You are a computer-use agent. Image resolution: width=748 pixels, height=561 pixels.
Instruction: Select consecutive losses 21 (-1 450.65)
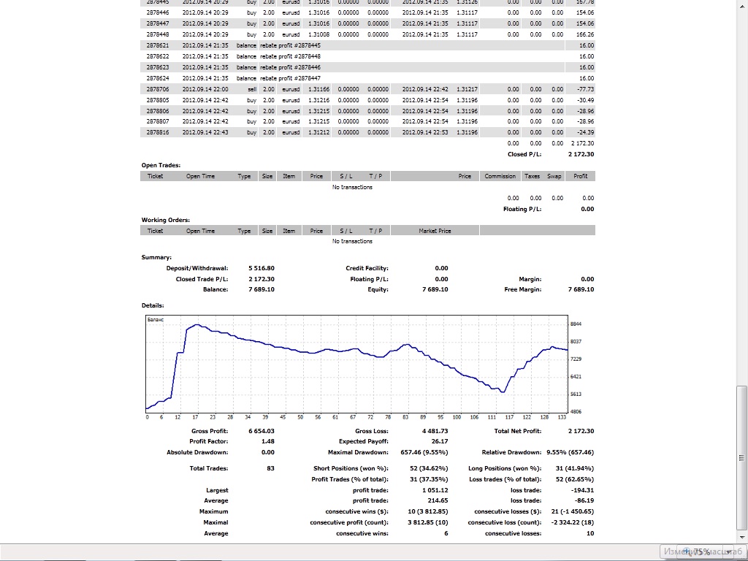pyautogui.click(x=571, y=511)
